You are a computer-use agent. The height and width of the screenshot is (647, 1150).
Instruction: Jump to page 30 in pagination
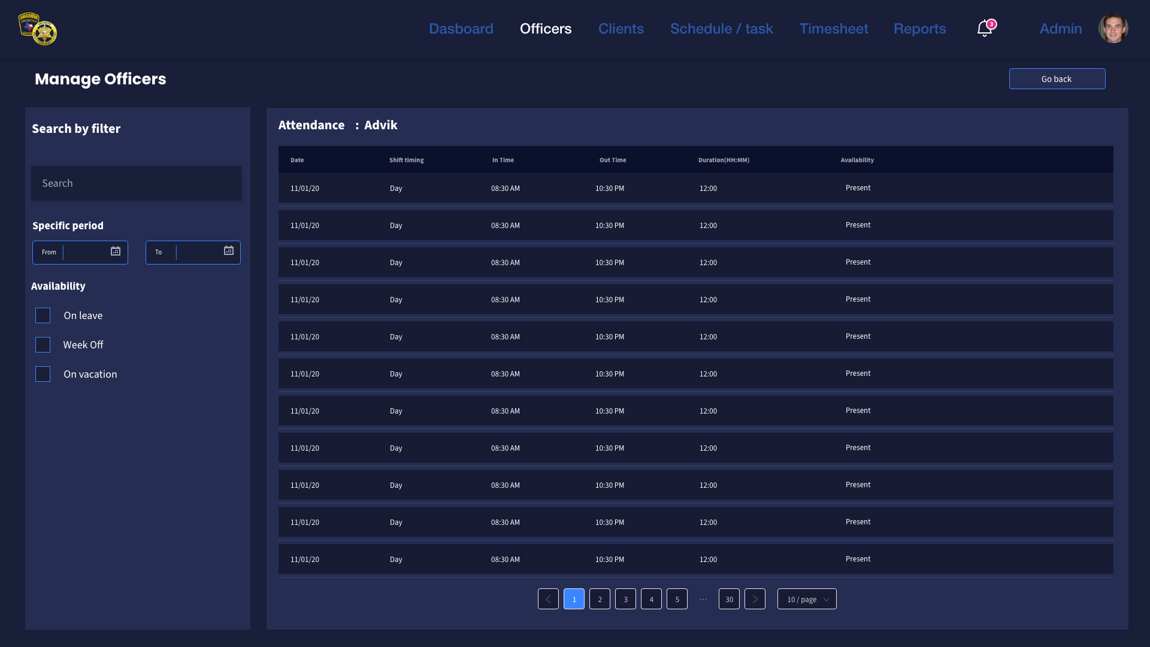point(729,599)
